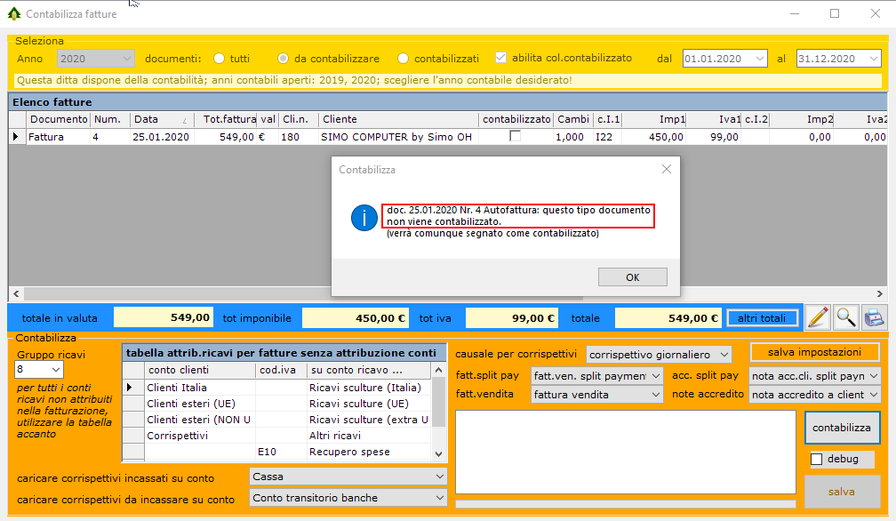Select the 'contabilizzati' radio button
The height and width of the screenshot is (521, 896).
tap(404, 59)
